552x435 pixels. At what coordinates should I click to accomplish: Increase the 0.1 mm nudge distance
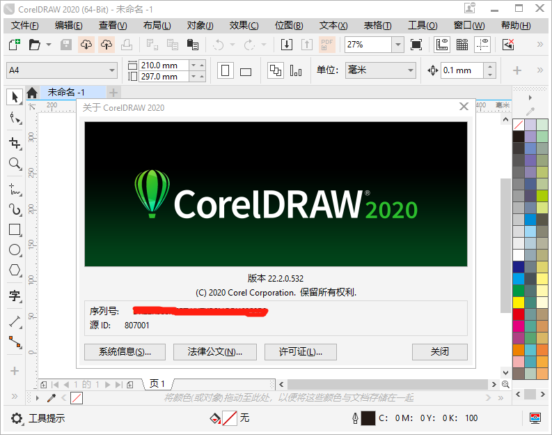pyautogui.click(x=489, y=66)
